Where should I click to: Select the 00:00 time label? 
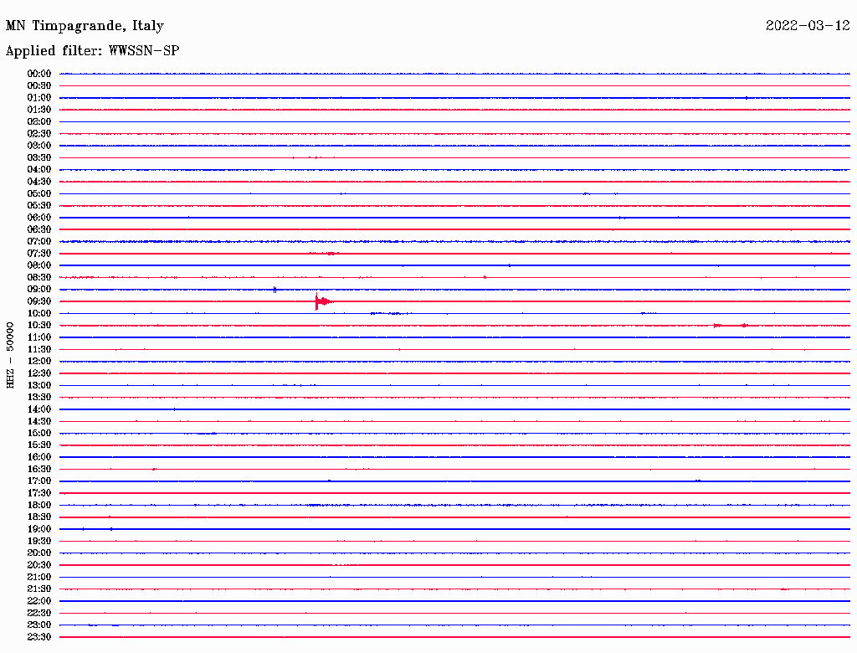39,74
